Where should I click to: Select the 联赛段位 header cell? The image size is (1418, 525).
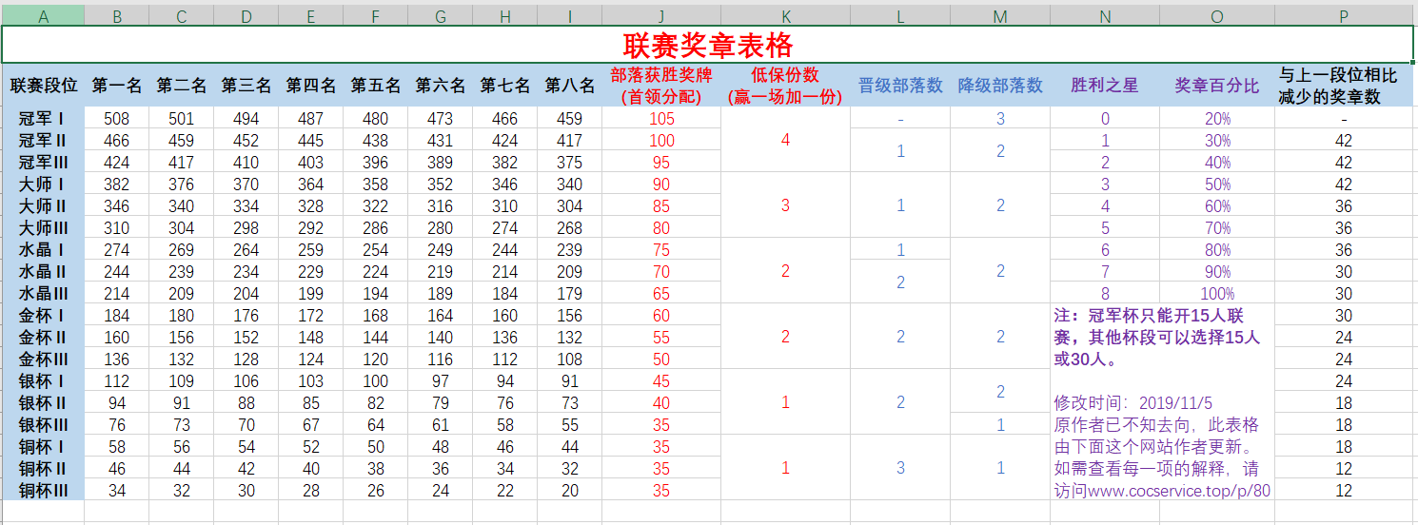point(43,86)
